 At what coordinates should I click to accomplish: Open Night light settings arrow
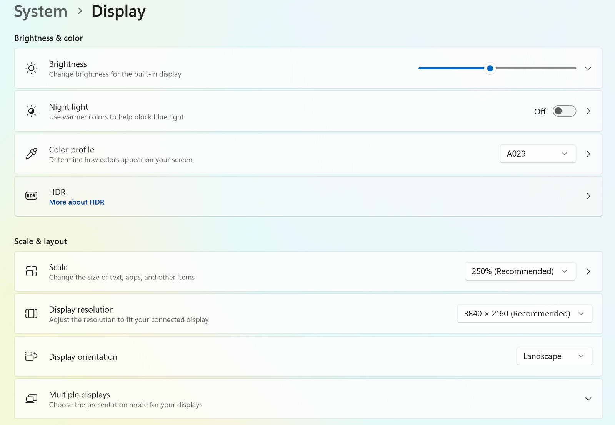[588, 111]
